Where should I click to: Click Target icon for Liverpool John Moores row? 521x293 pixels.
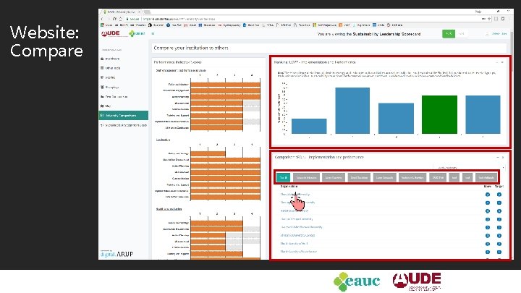499,228
